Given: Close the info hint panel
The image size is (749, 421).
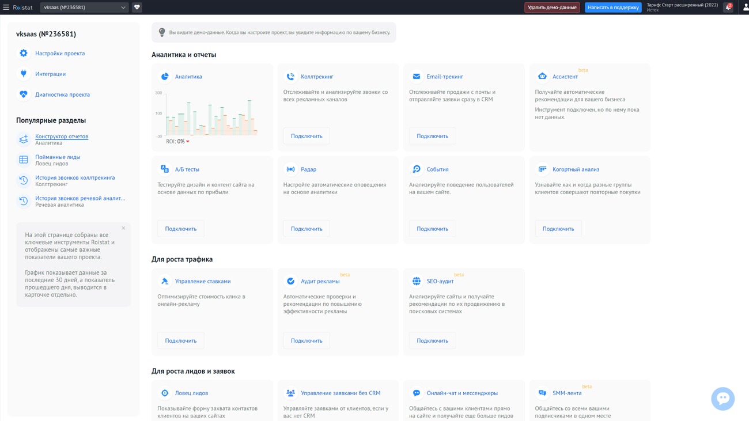Looking at the screenshot, I should (x=123, y=228).
